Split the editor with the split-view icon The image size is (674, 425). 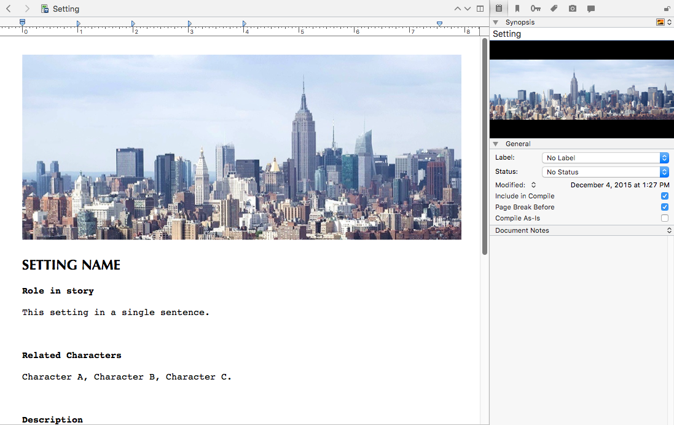click(x=480, y=9)
